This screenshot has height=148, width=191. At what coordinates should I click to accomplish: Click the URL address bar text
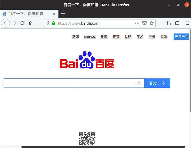[x=78, y=23]
